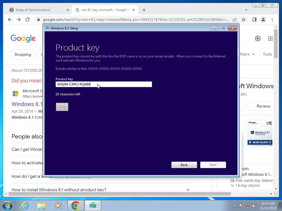Go forward in Chrome
The image size is (282, 211).
tap(19, 20)
